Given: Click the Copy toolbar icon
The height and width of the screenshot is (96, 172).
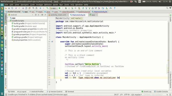Looking at the screenshot, I should click(x=26, y=8).
